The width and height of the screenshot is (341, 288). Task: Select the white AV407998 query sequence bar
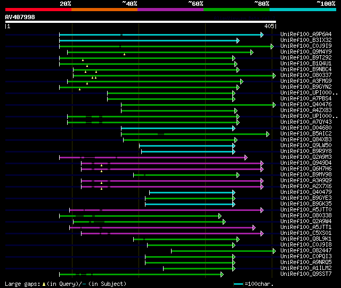(x=141, y=22)
